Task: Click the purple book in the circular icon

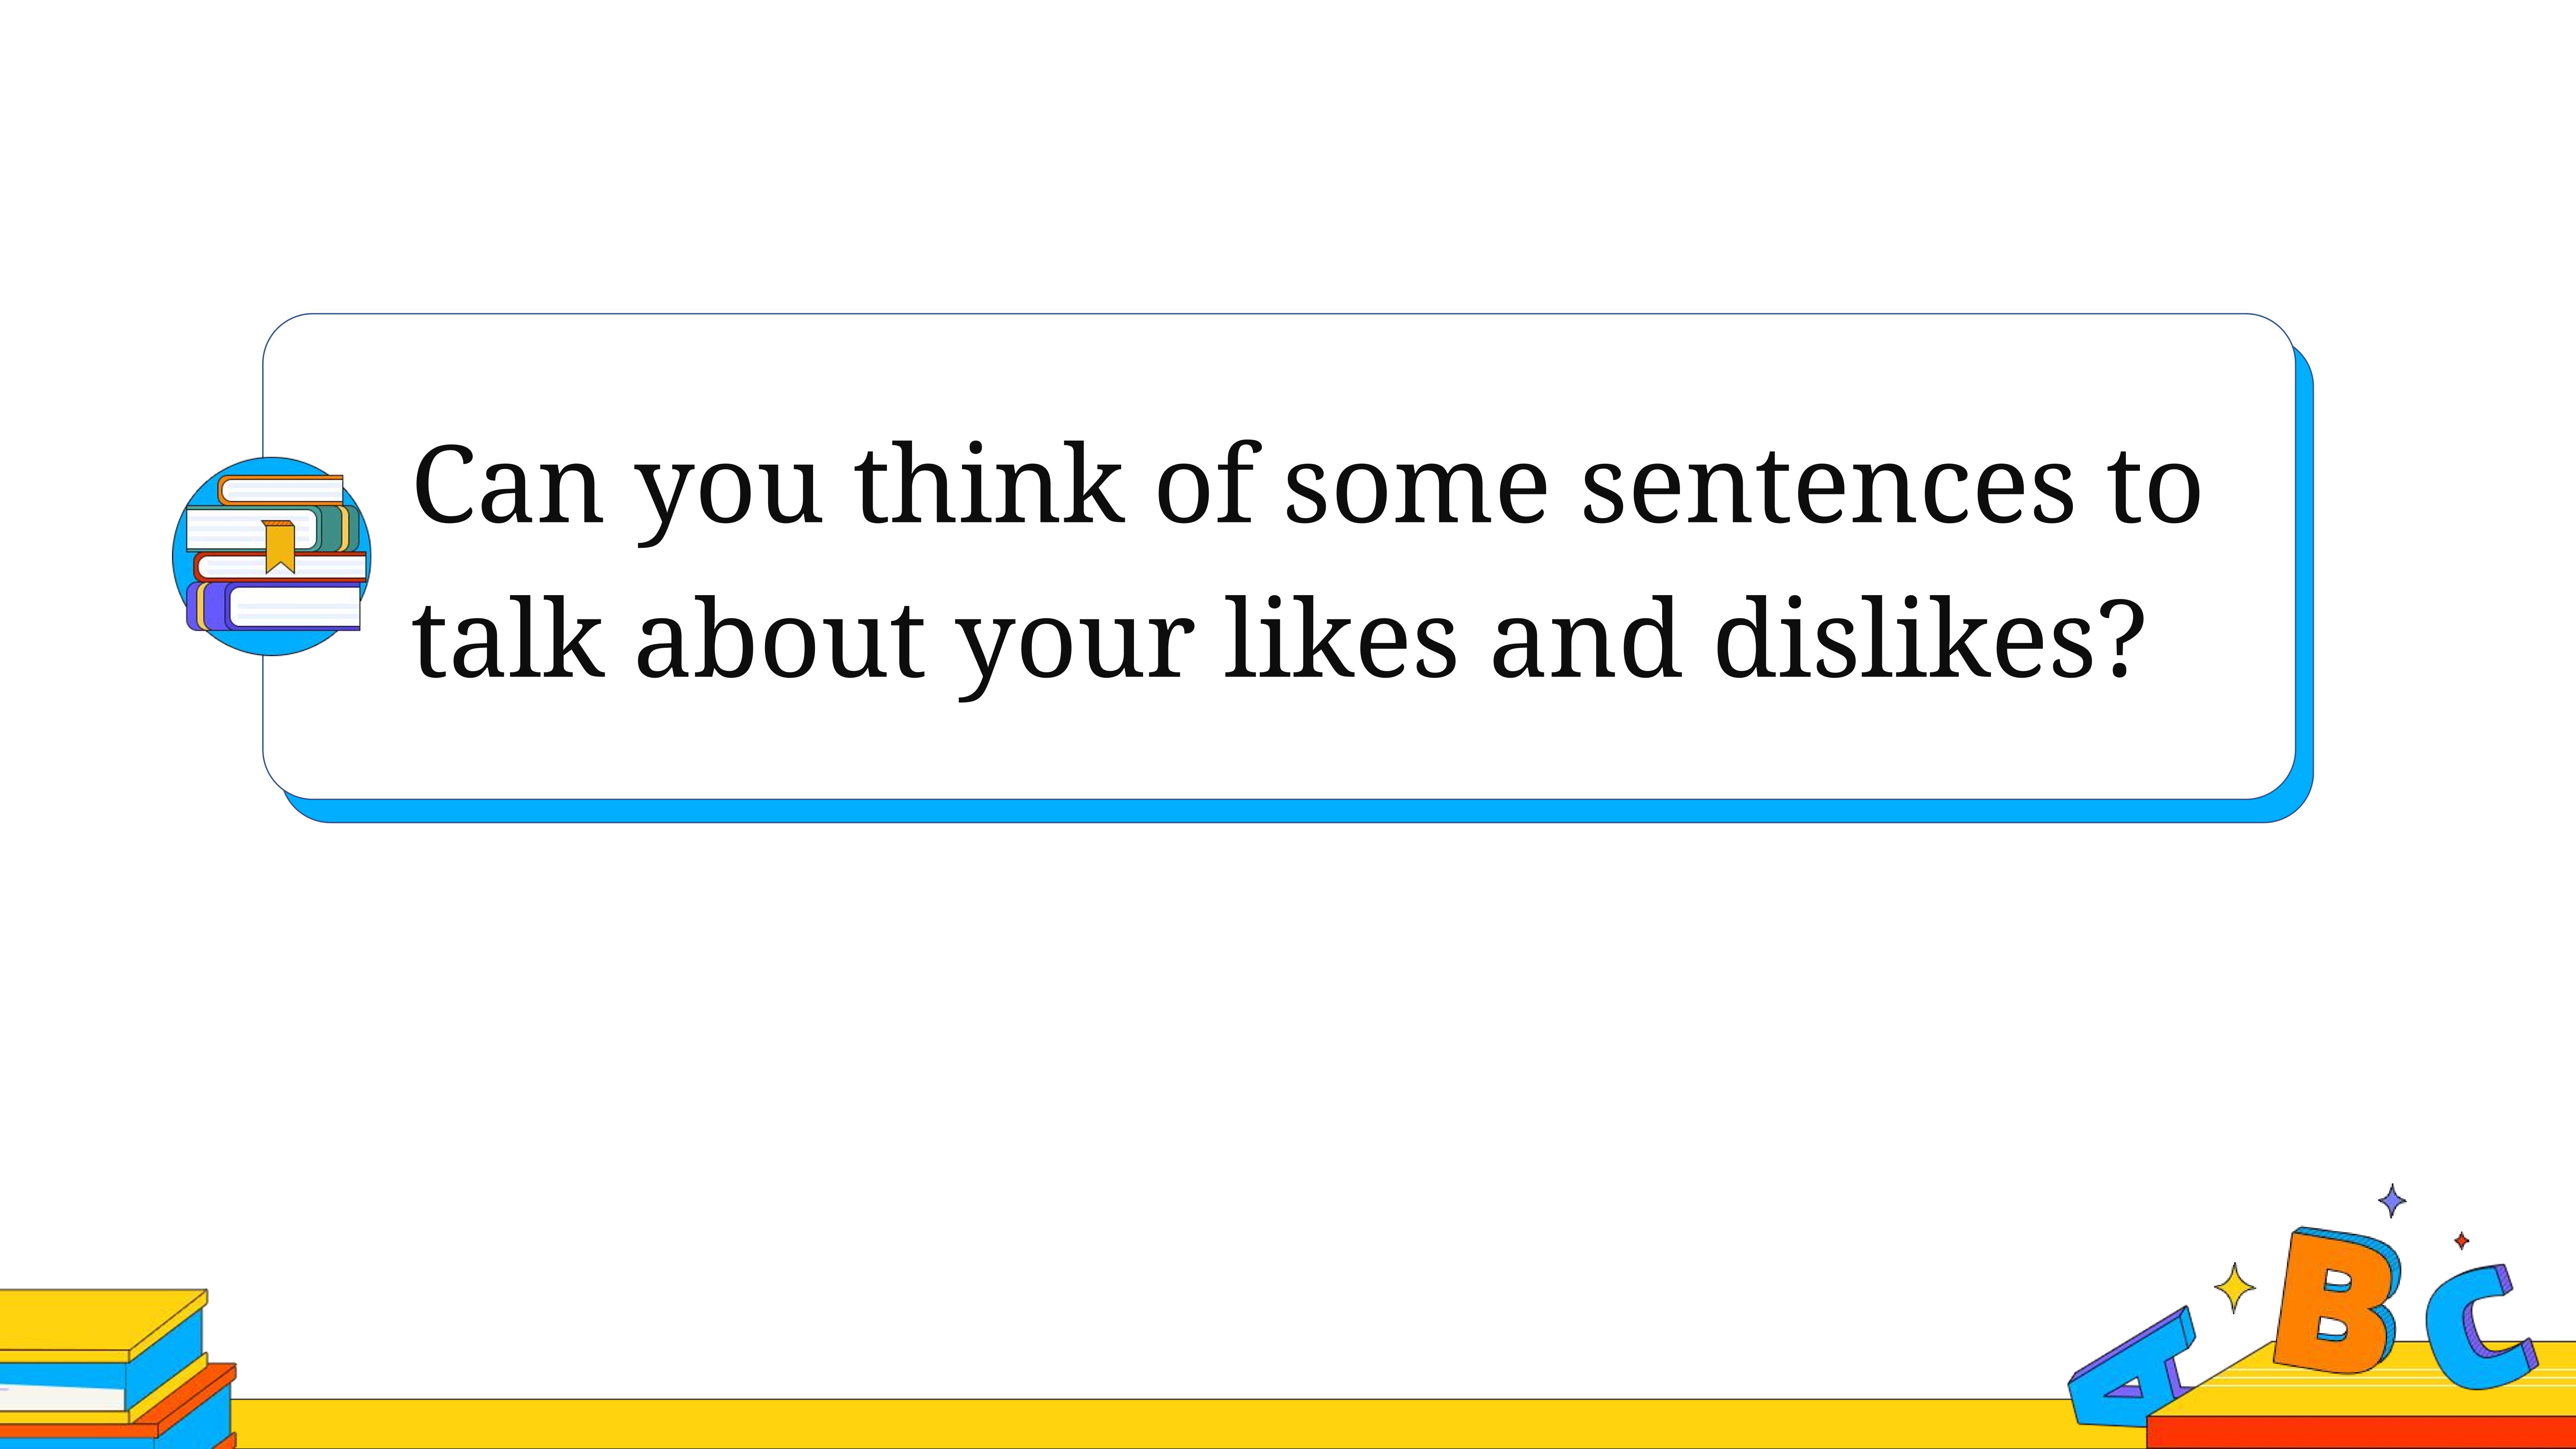Action: 274,607
